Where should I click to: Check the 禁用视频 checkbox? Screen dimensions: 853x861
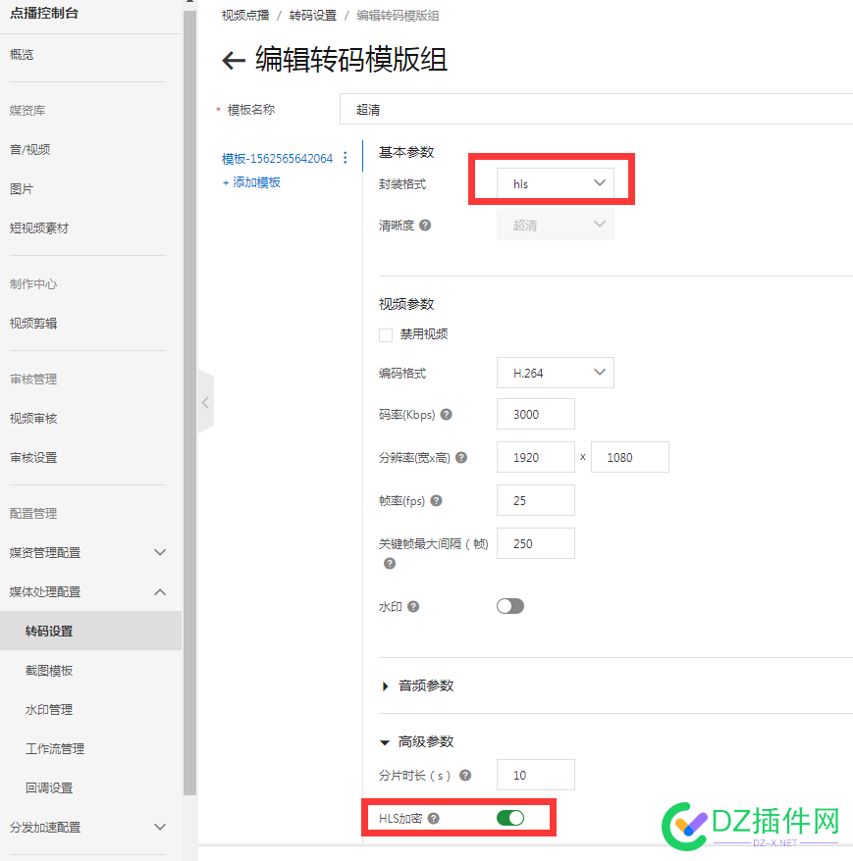[386, 335]
